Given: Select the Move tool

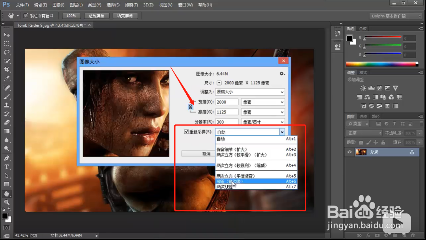Looking at the screenshot, I should [7, 35].
